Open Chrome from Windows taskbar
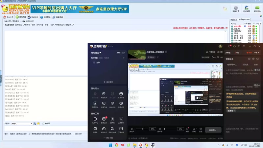This screenshot has width=263, height=148. click(116, 145)
